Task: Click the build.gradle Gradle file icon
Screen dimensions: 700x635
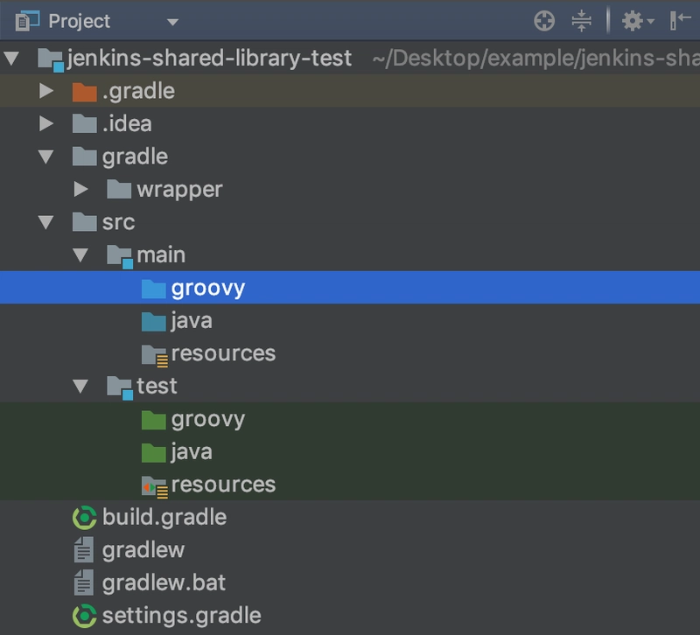Action: point(84,518)
